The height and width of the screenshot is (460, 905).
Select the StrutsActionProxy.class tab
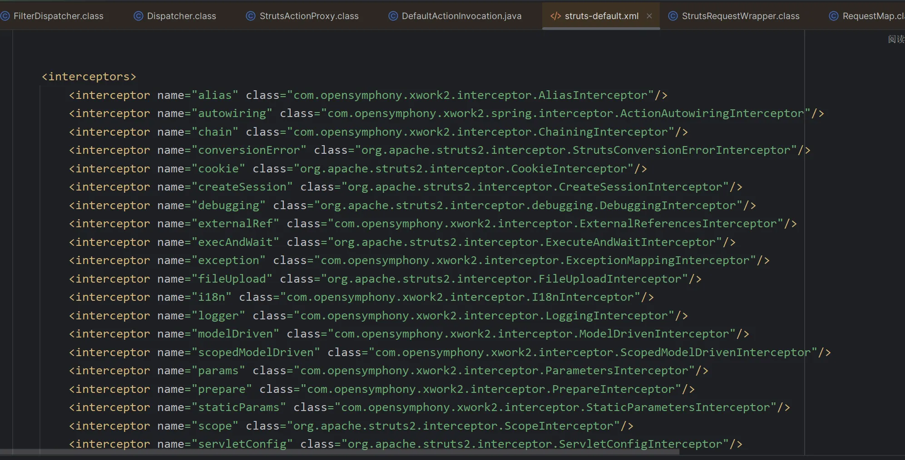coord(302,16)
